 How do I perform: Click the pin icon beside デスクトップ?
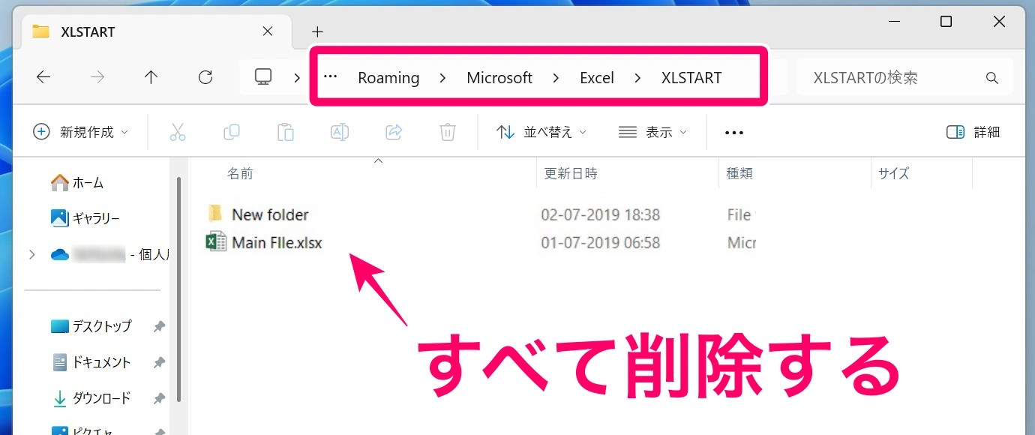[159, 326]
